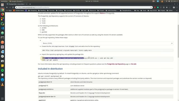Screen dimensions: 179x101
Task: Launch PyCharm from the dock
Action: click(x=3, y=24)
